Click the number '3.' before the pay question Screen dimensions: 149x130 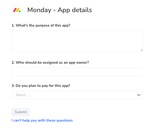(x=13, y=86)
